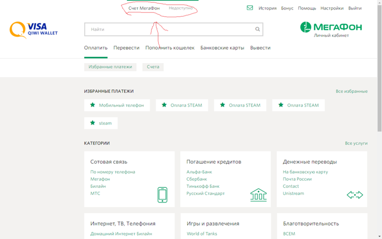Open the messages envelope icon
The width and height of the screenshot is (382, 239).
pyautogui.click(x=250, y=8)
